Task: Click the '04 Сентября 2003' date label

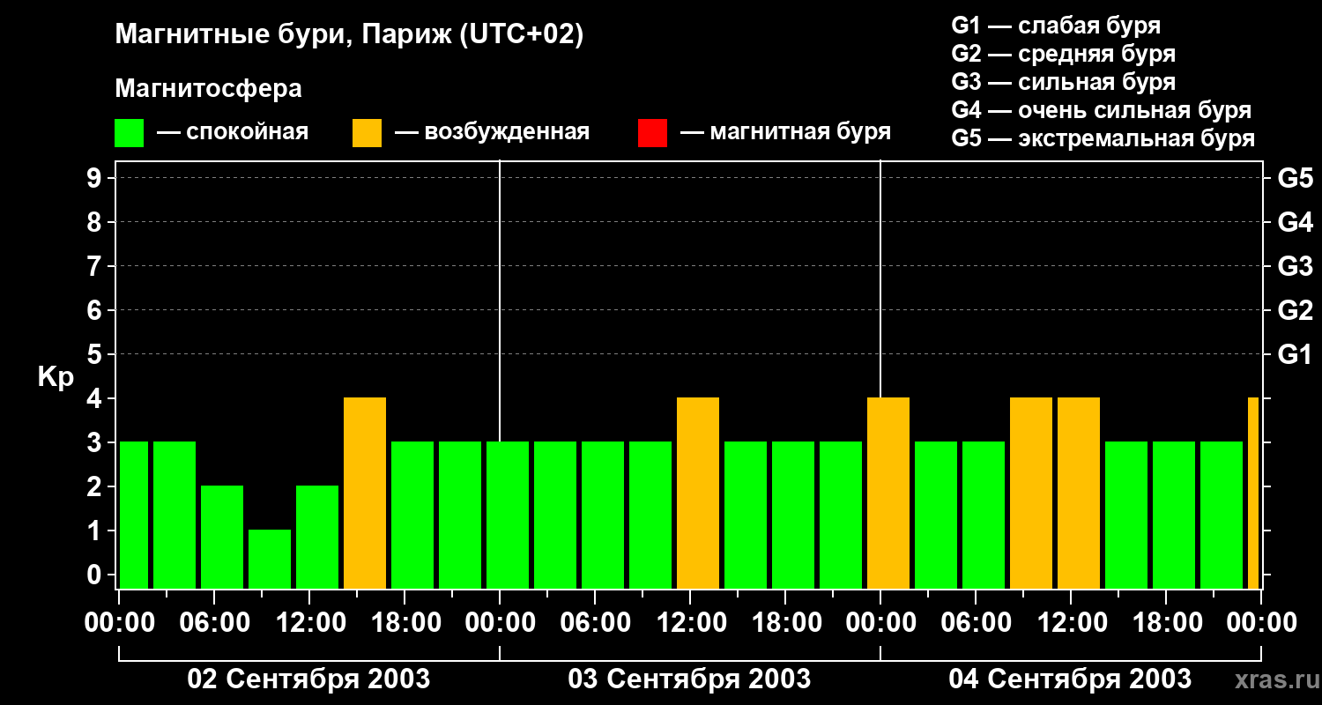Action: [x=1070, y=679]
